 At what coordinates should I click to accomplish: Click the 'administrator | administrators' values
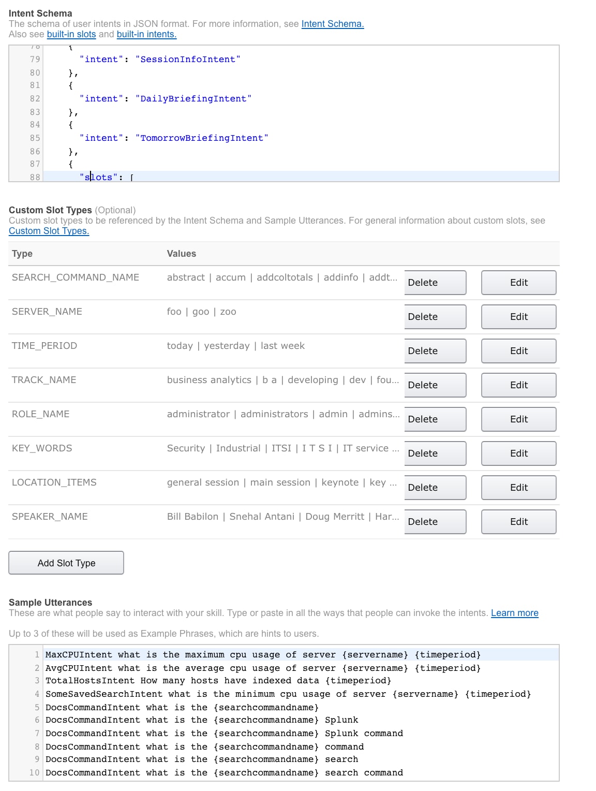point(283,414)
